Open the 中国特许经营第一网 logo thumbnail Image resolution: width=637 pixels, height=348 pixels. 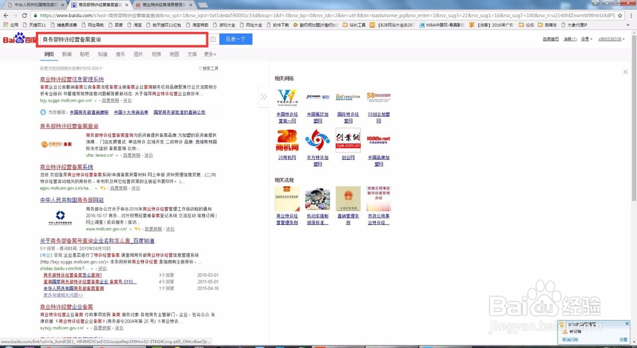[x=287, y=98]
